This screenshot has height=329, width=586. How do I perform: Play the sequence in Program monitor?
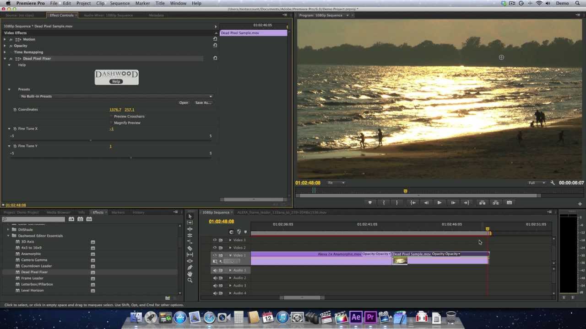click(439, 203)
